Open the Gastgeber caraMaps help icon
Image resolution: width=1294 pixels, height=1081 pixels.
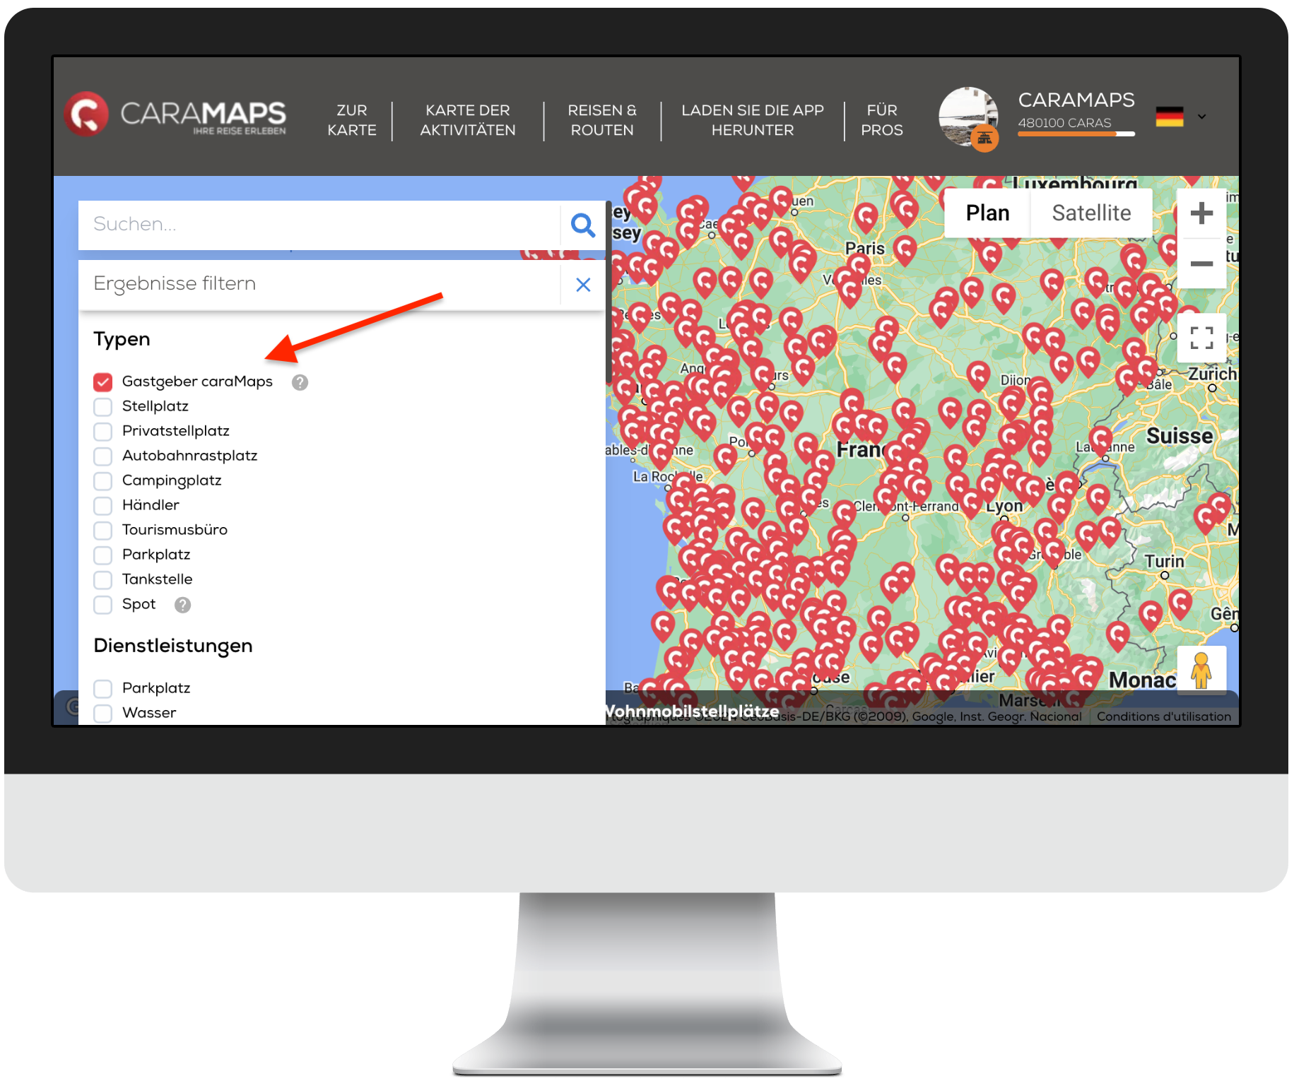pos(300,382)
